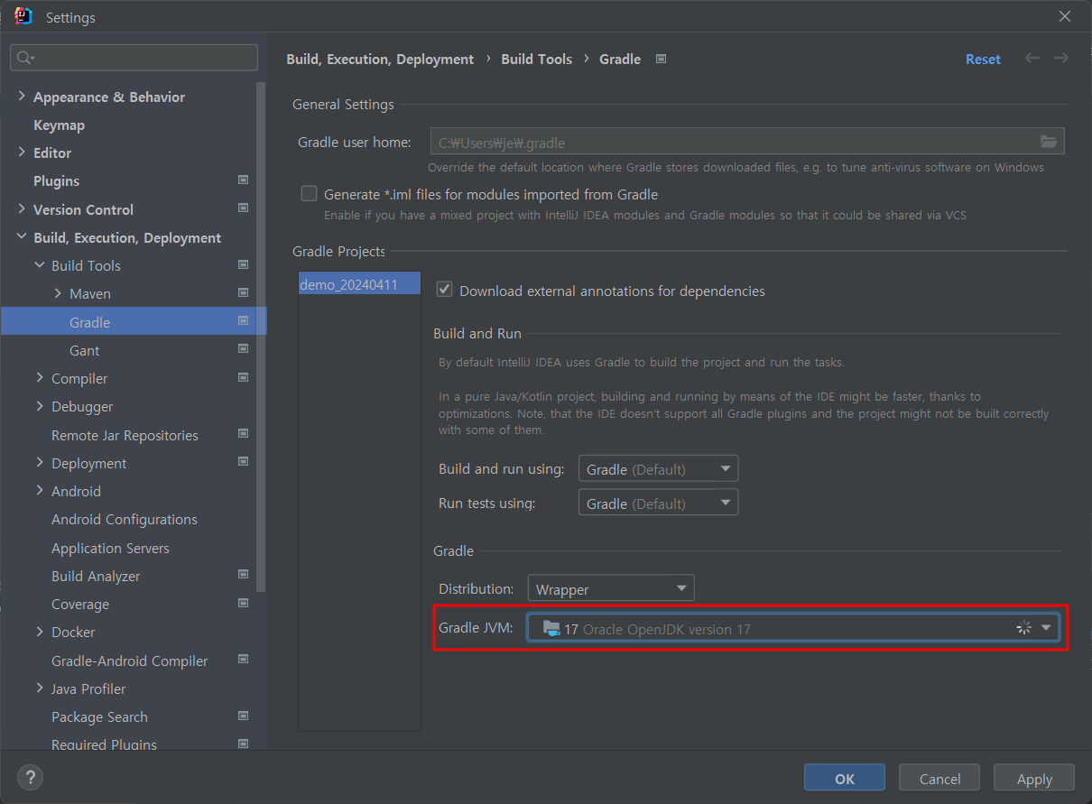Screen dimensions: 1092x804
Task: Click OK to confirm settings
Action: tap(845, 778)
